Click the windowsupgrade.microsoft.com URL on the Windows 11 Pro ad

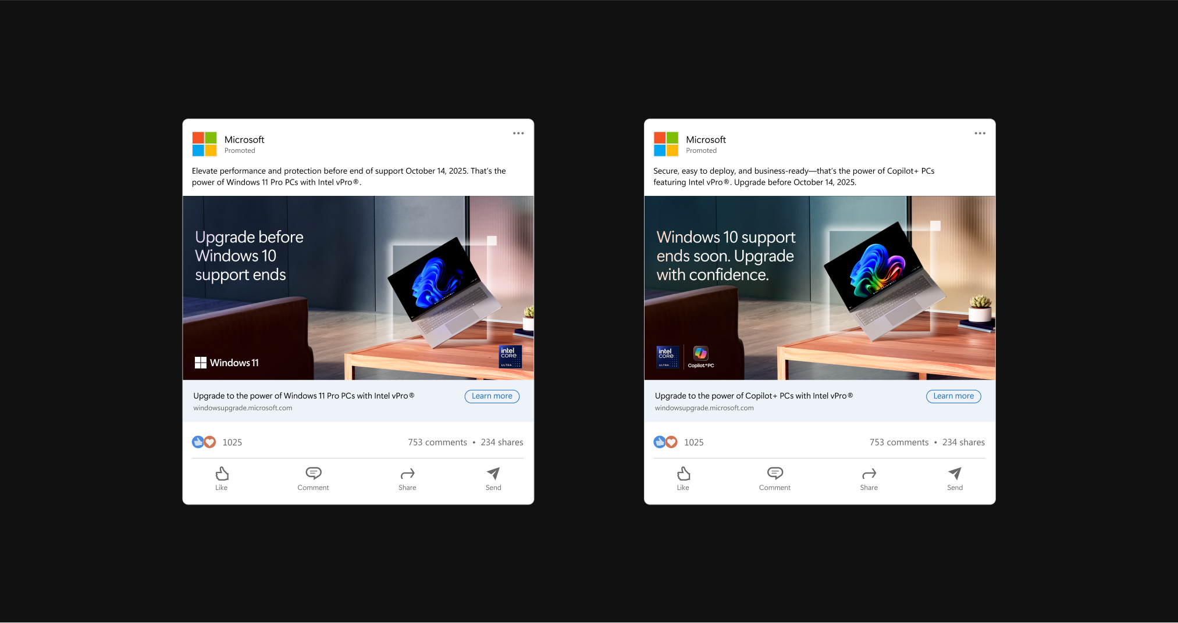(243, 408)
